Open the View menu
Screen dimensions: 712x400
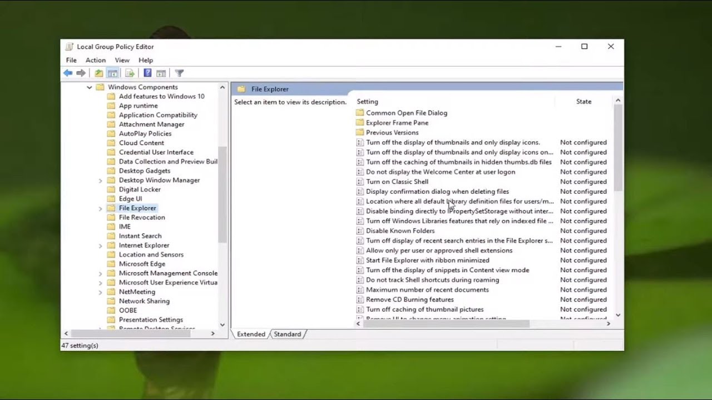(x=122, y=60)
